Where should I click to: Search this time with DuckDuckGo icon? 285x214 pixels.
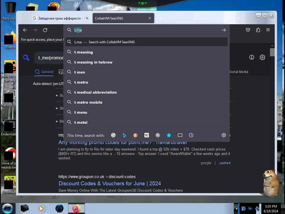pos(136,135)
